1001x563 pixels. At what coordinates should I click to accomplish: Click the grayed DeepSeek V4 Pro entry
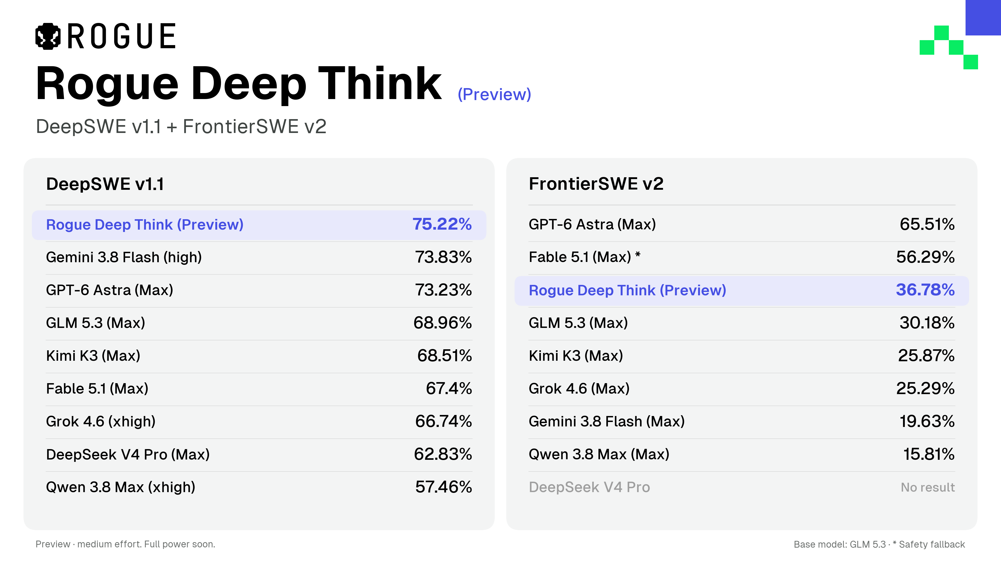pyautogui.click(x=589, y=487)
